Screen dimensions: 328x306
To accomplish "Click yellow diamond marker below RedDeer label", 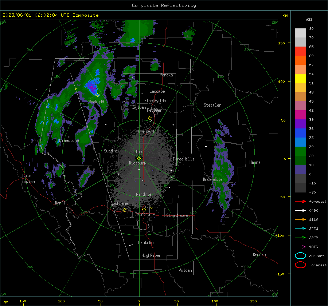I will [150, 118].
